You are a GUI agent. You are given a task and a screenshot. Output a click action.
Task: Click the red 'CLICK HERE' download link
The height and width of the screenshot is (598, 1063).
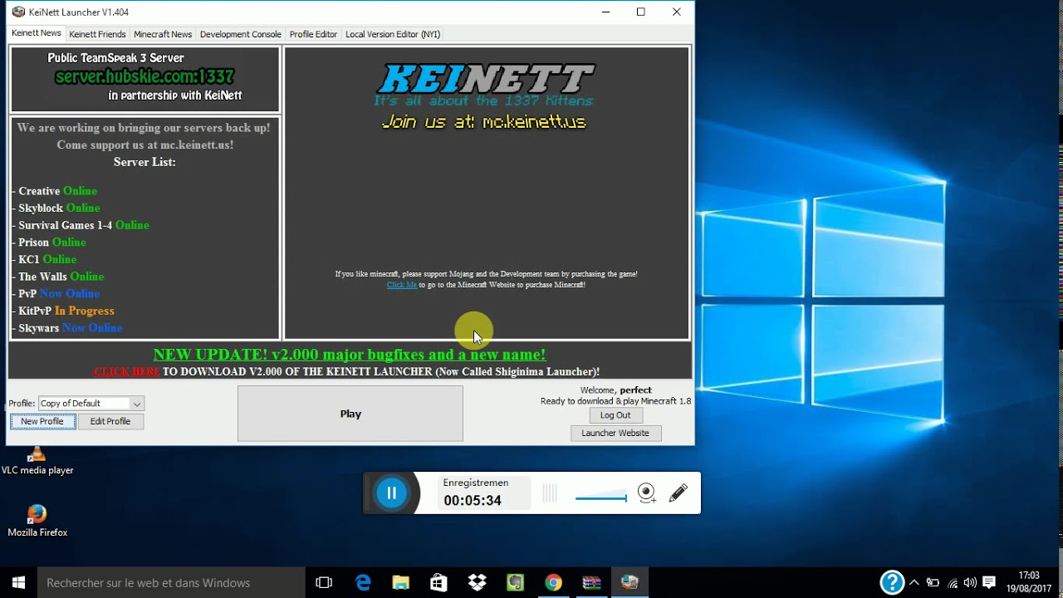click(127, 372)
